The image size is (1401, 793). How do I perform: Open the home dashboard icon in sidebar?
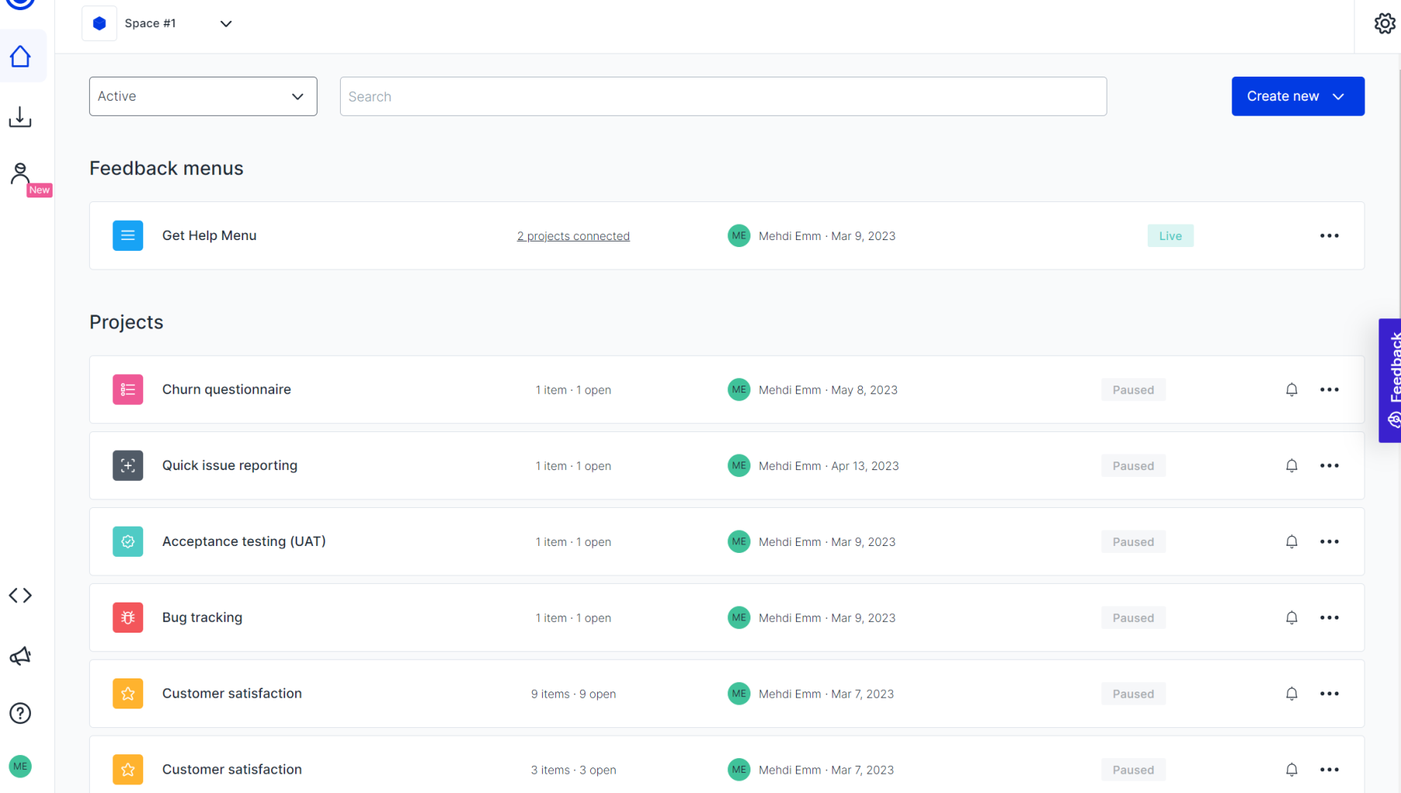pyautogui.click(x=20, y=56)
